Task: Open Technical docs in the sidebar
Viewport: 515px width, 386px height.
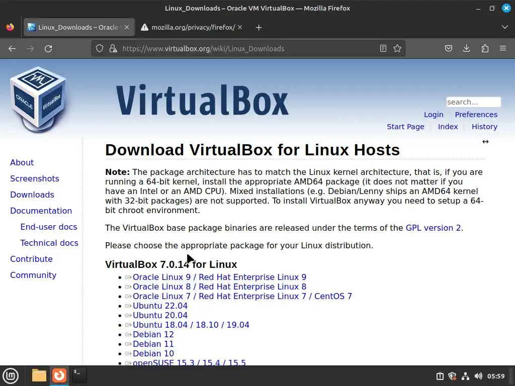Action: [49, 243]
